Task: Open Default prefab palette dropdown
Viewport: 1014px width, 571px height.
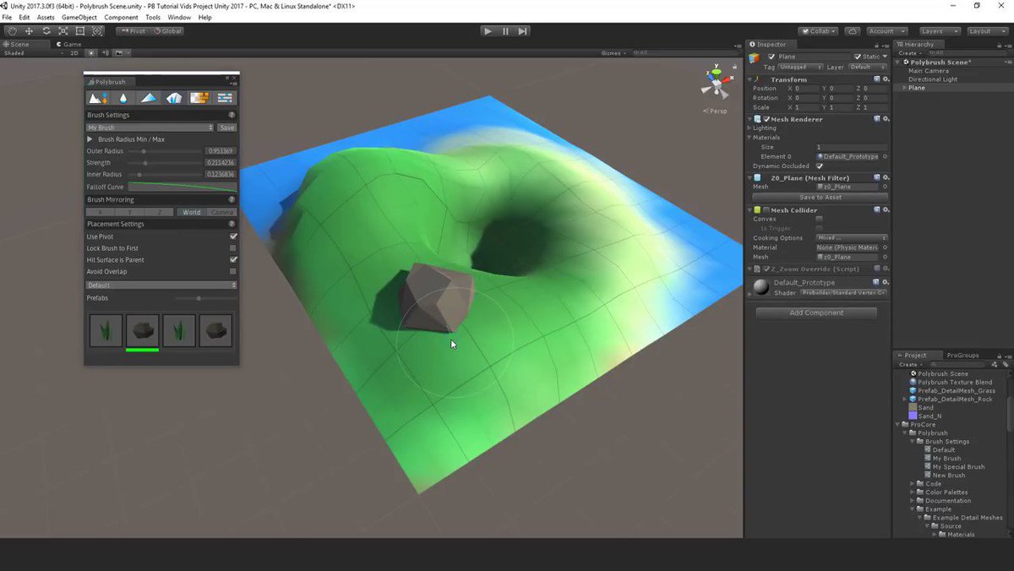Action: click(x=161, y=285)
